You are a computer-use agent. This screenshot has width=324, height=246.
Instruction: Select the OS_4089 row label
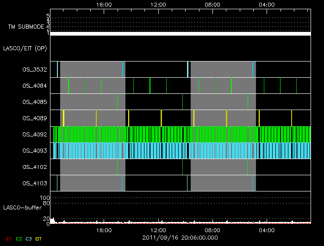34,118
